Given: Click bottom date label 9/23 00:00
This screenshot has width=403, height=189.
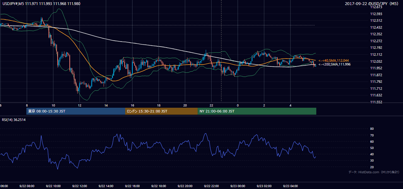Looking at the screenshot, I should pyautogui.click(x=237, y=186).
